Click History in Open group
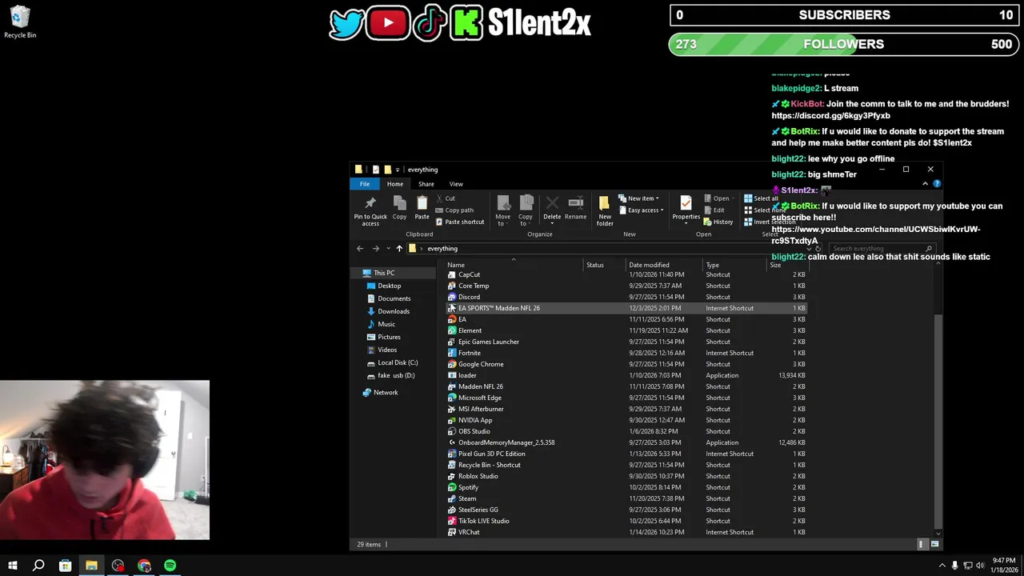Viewport: 1024px width, 576px height. [x=718, y=222]
